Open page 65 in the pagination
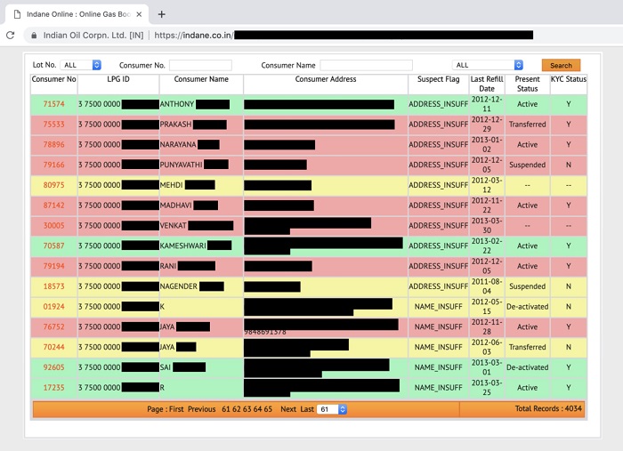 (268, 409)
